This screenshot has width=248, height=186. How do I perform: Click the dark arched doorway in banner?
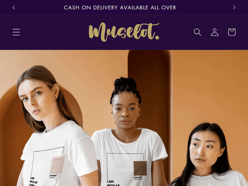click(150, 95)
